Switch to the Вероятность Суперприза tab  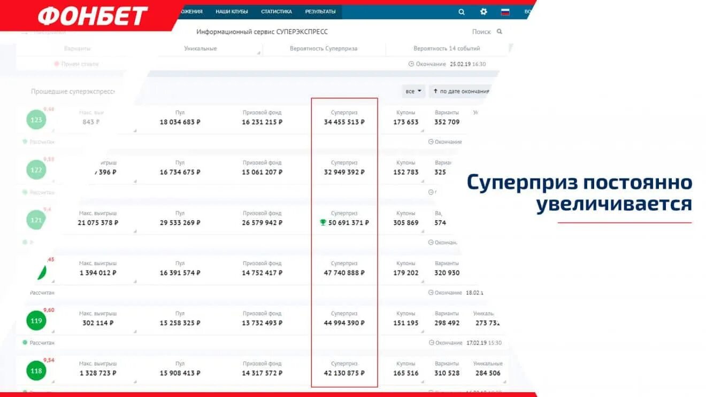(324, 49)
